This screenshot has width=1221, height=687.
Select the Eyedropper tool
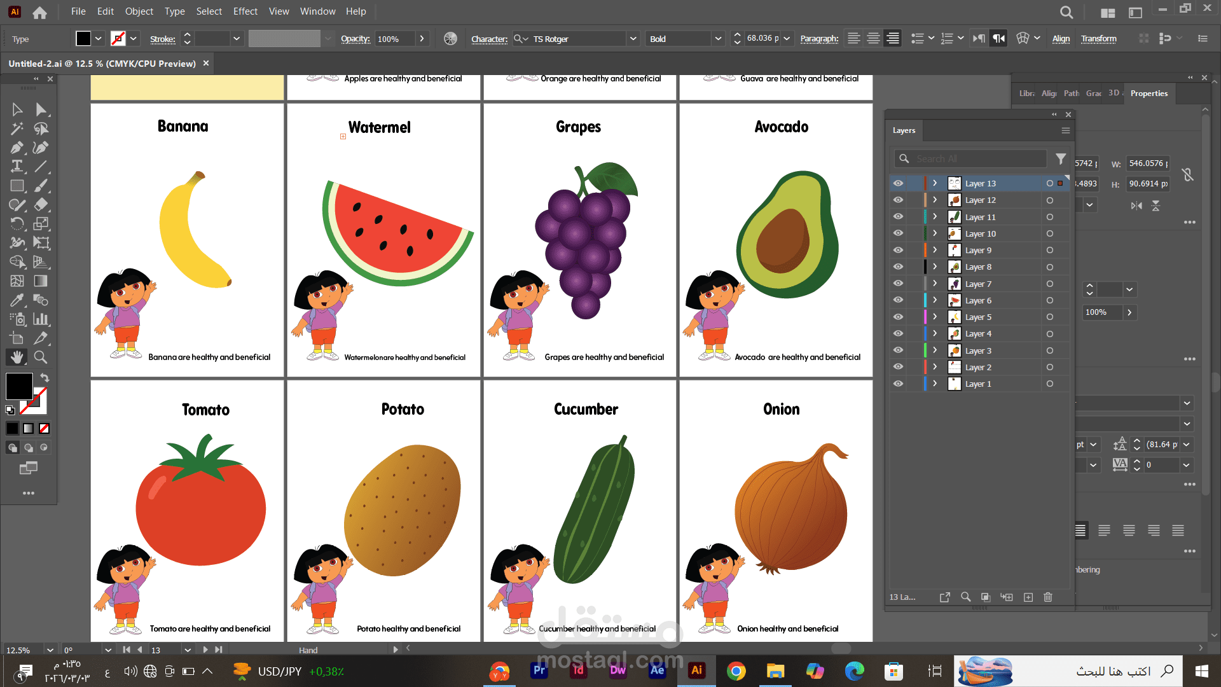(17, 300)
